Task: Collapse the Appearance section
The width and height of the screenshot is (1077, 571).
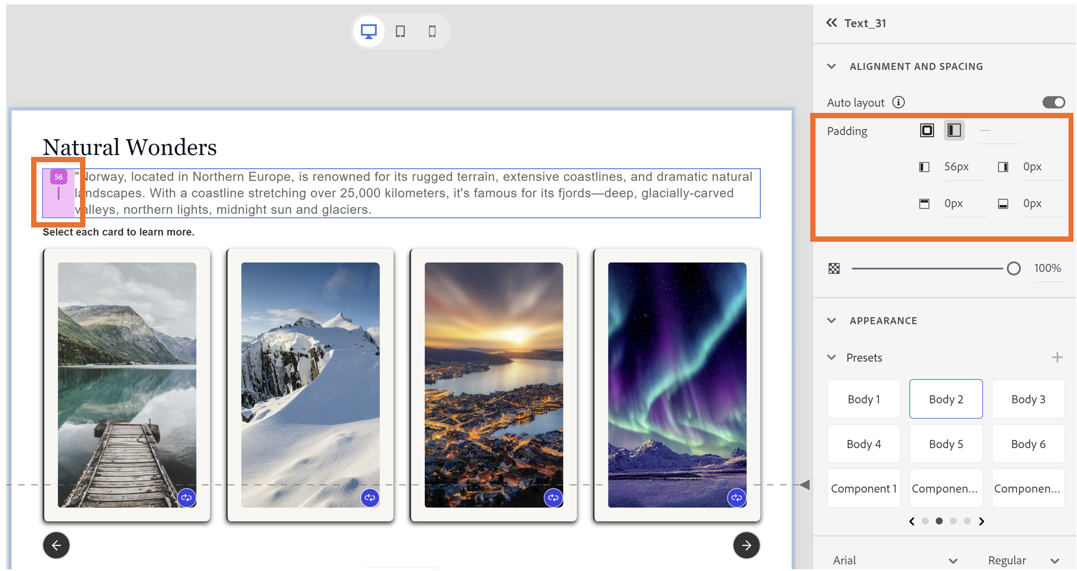Action: coord(832,321)
